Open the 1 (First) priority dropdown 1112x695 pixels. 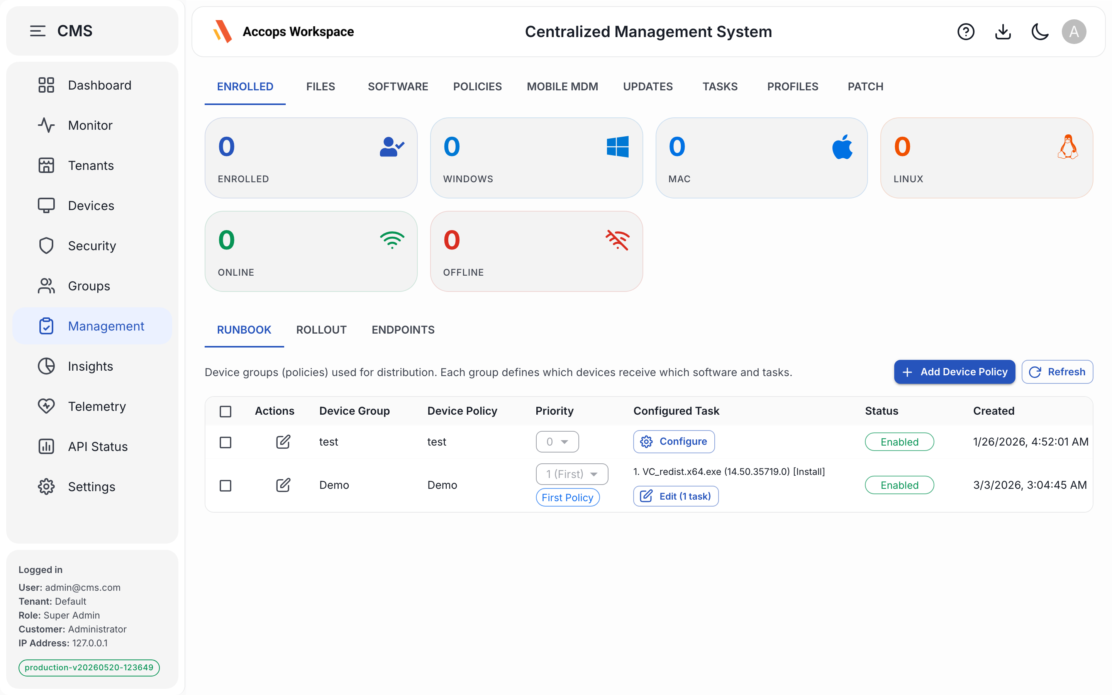[571, 474]
